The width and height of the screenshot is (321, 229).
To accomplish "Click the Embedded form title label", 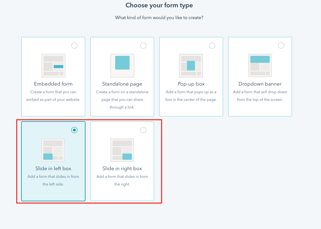I will click(x=53, y=84).
